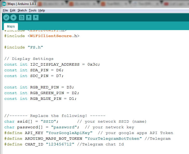The image size is (189, 154).
Task: Click the // Display Settings comment
Action: click(x=29, y=59)
